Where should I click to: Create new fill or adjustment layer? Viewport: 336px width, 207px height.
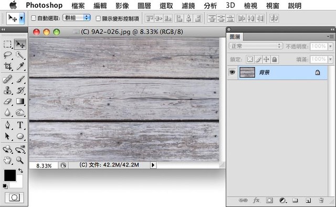282,200
